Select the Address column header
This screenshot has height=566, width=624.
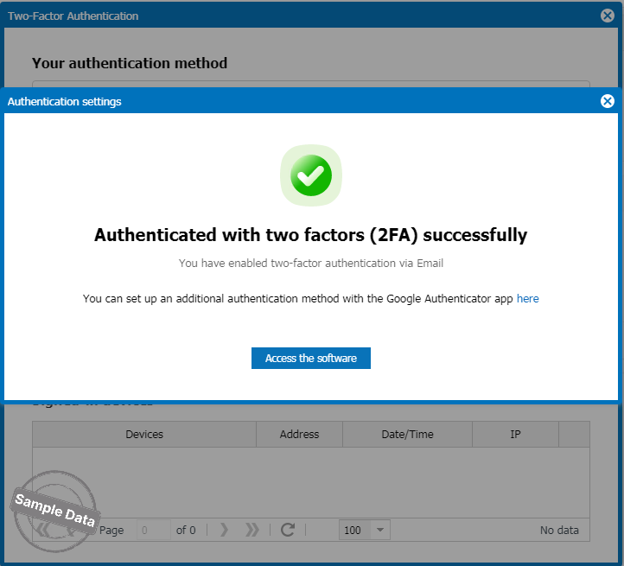pos(299,435)
